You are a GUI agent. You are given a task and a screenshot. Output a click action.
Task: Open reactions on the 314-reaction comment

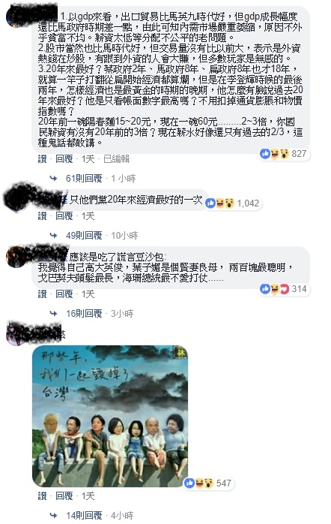(x=285, y=289)
